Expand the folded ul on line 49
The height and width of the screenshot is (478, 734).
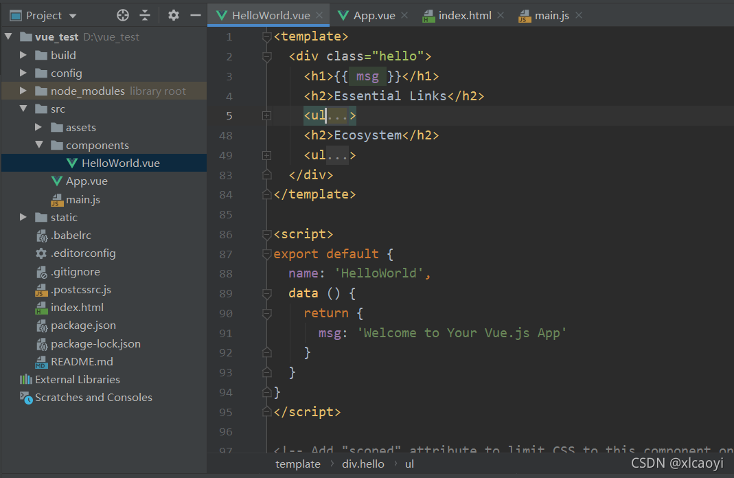[x=267, y=155]
